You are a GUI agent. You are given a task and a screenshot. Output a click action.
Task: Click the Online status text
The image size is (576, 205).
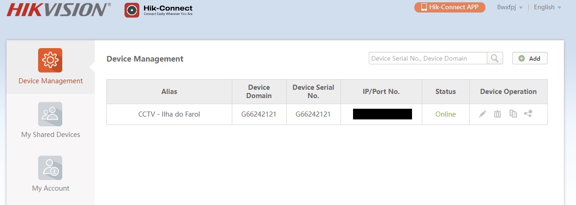coord(445,114)
